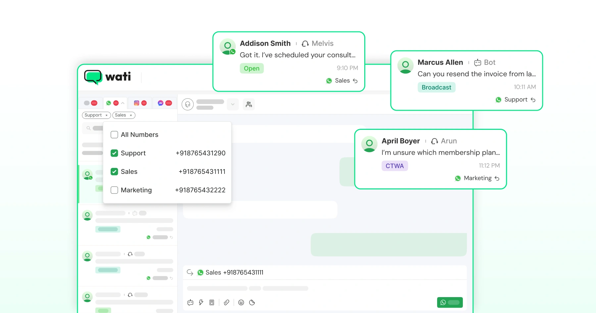Click the Open status badge
596x313 pixels.
(x=252, y=69)
